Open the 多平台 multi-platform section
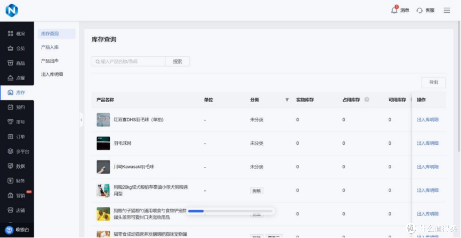 [18, 152]
